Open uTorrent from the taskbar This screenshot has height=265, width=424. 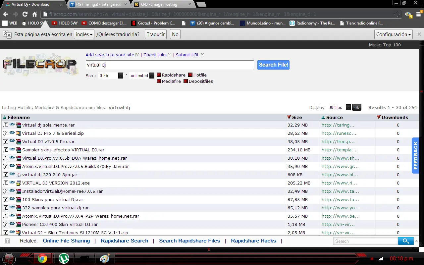64,258
